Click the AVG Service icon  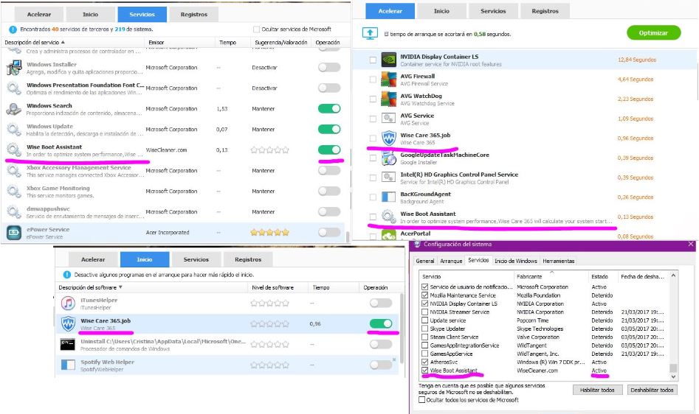[x=389, y=119]
